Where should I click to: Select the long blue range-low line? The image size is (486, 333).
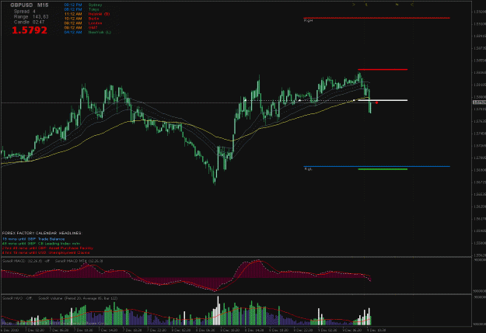point(376,166)
